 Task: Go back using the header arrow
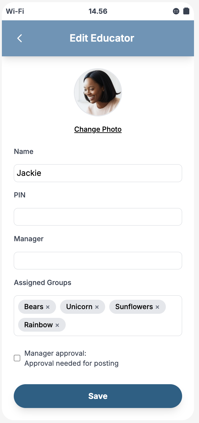[x=20, y=38]
